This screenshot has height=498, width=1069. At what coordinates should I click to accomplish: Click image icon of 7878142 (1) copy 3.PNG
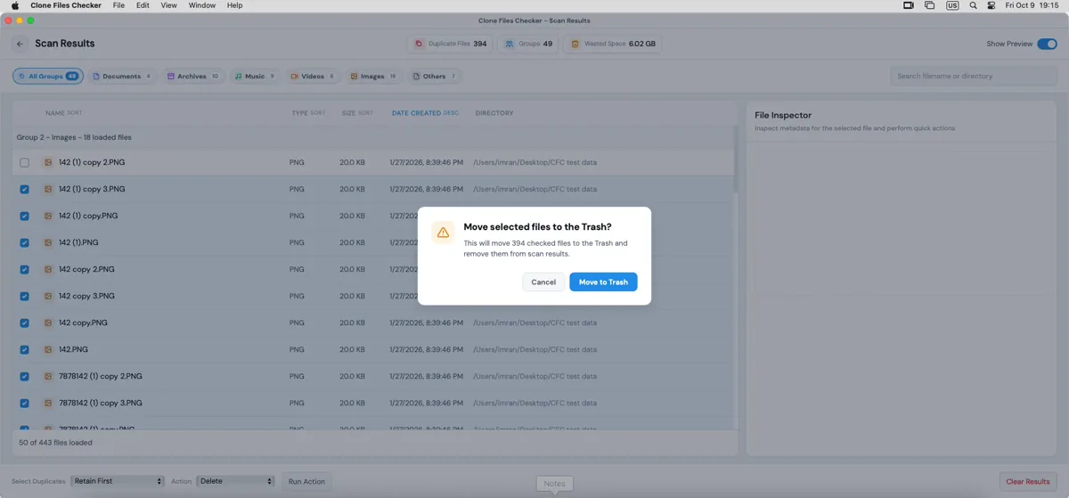coord(48,404)
